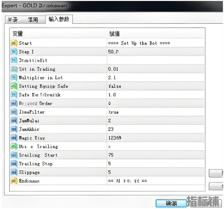This screenshot has height=209, width=224.
Task: Toggle the TimeFilter true value
Action: [114, 112]
